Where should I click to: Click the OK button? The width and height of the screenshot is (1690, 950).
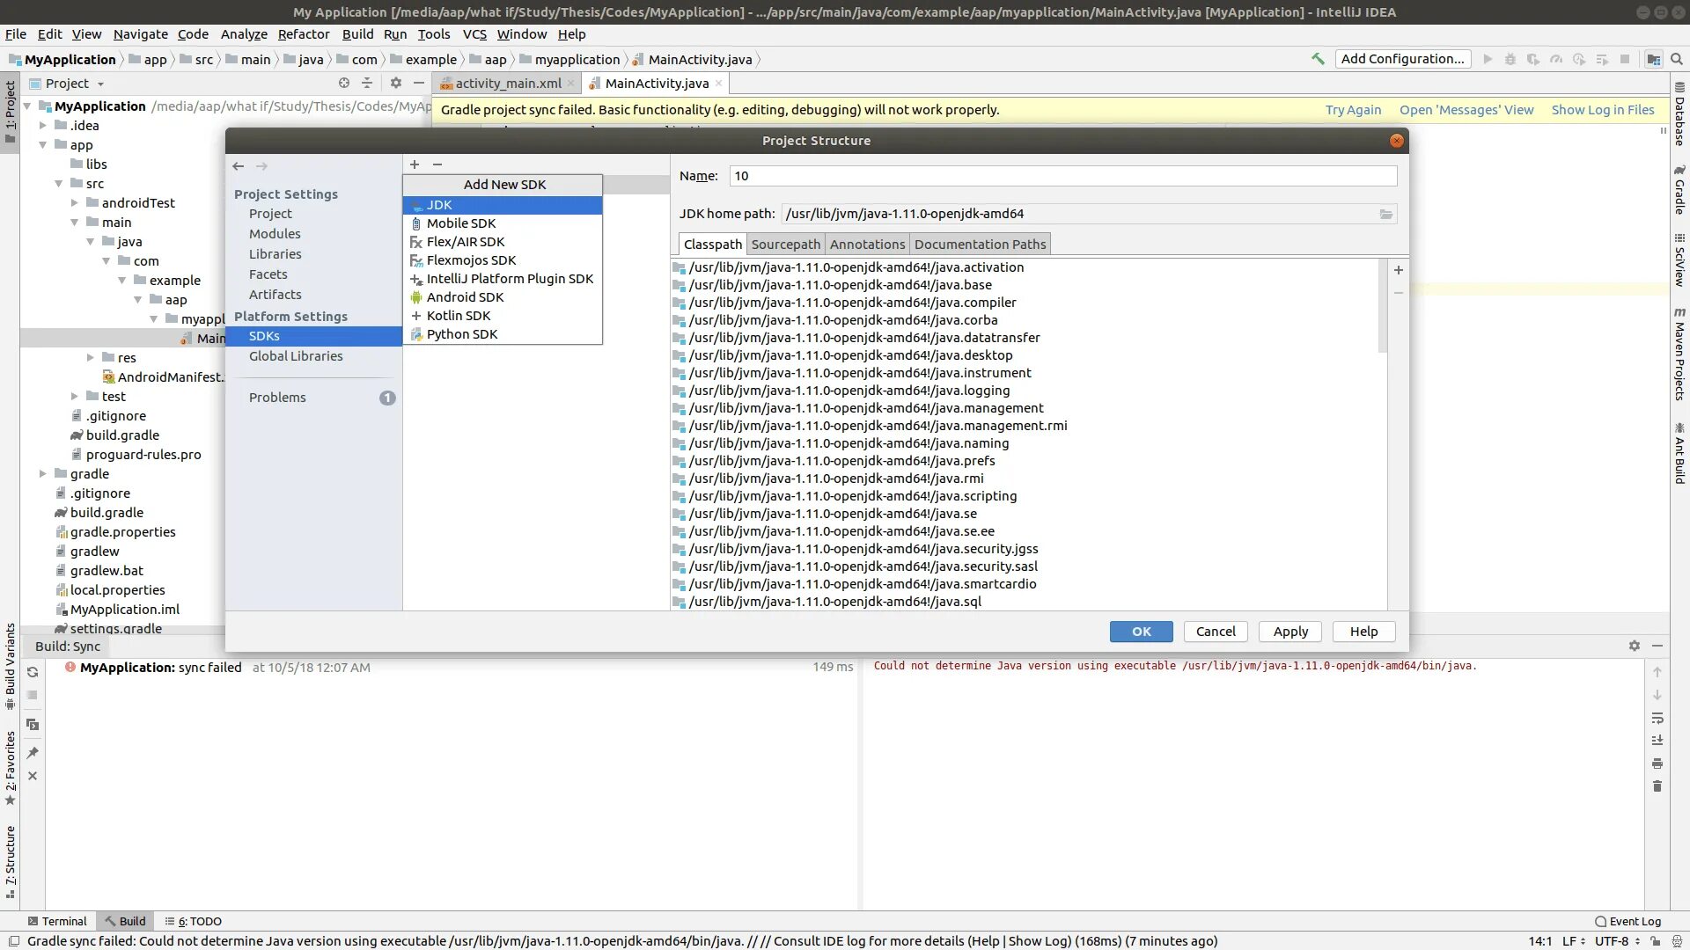[x=1141, y=632]
